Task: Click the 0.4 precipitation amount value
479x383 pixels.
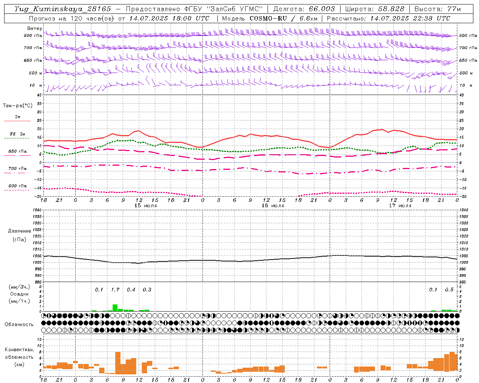Action: [131, 289]
